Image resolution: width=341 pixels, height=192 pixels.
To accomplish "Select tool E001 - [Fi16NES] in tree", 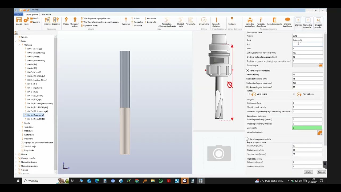I will click(x=34, y=49).
